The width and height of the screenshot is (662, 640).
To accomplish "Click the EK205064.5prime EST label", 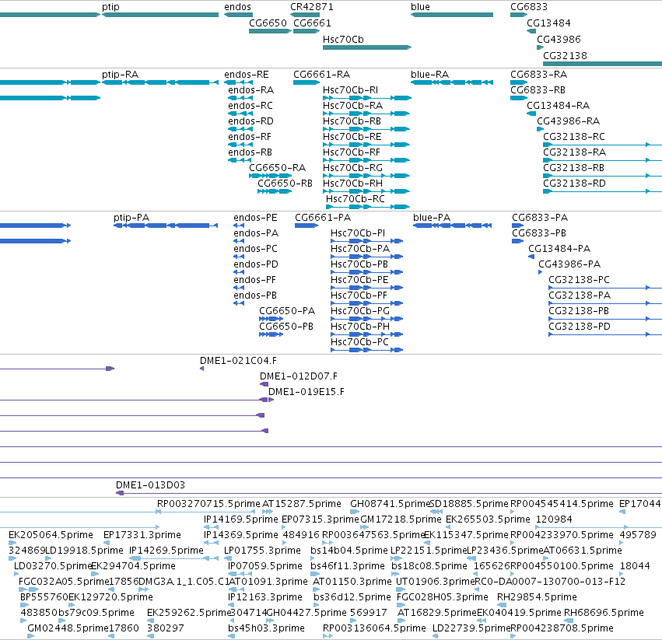I will click(x=51, y=535).
